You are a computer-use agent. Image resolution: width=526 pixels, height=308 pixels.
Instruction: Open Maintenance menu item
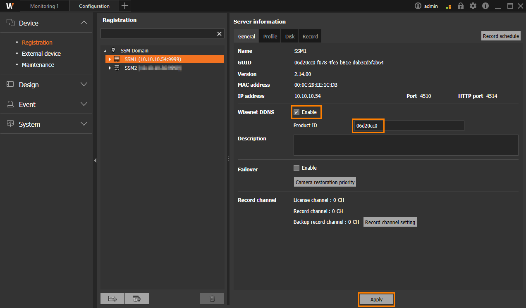click(38, 65)
